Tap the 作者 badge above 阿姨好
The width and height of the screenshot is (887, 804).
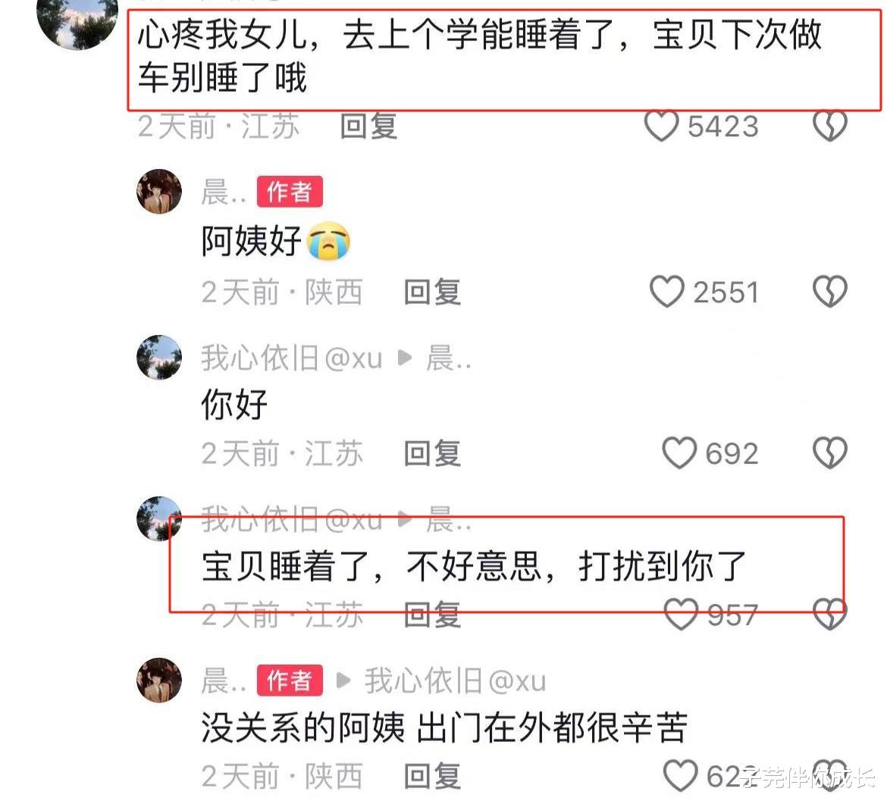pyautogui.click(x=290, y=192)
